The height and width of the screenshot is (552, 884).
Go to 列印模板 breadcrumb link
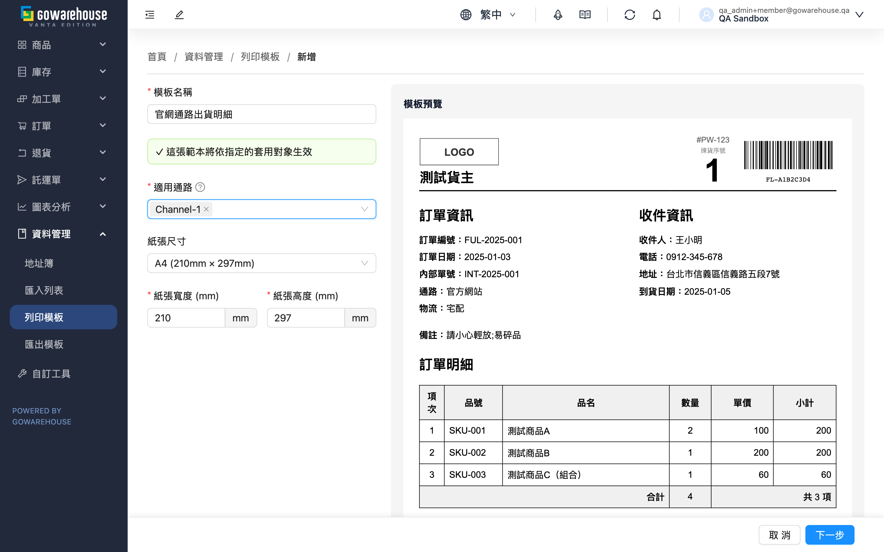(260, 57)
